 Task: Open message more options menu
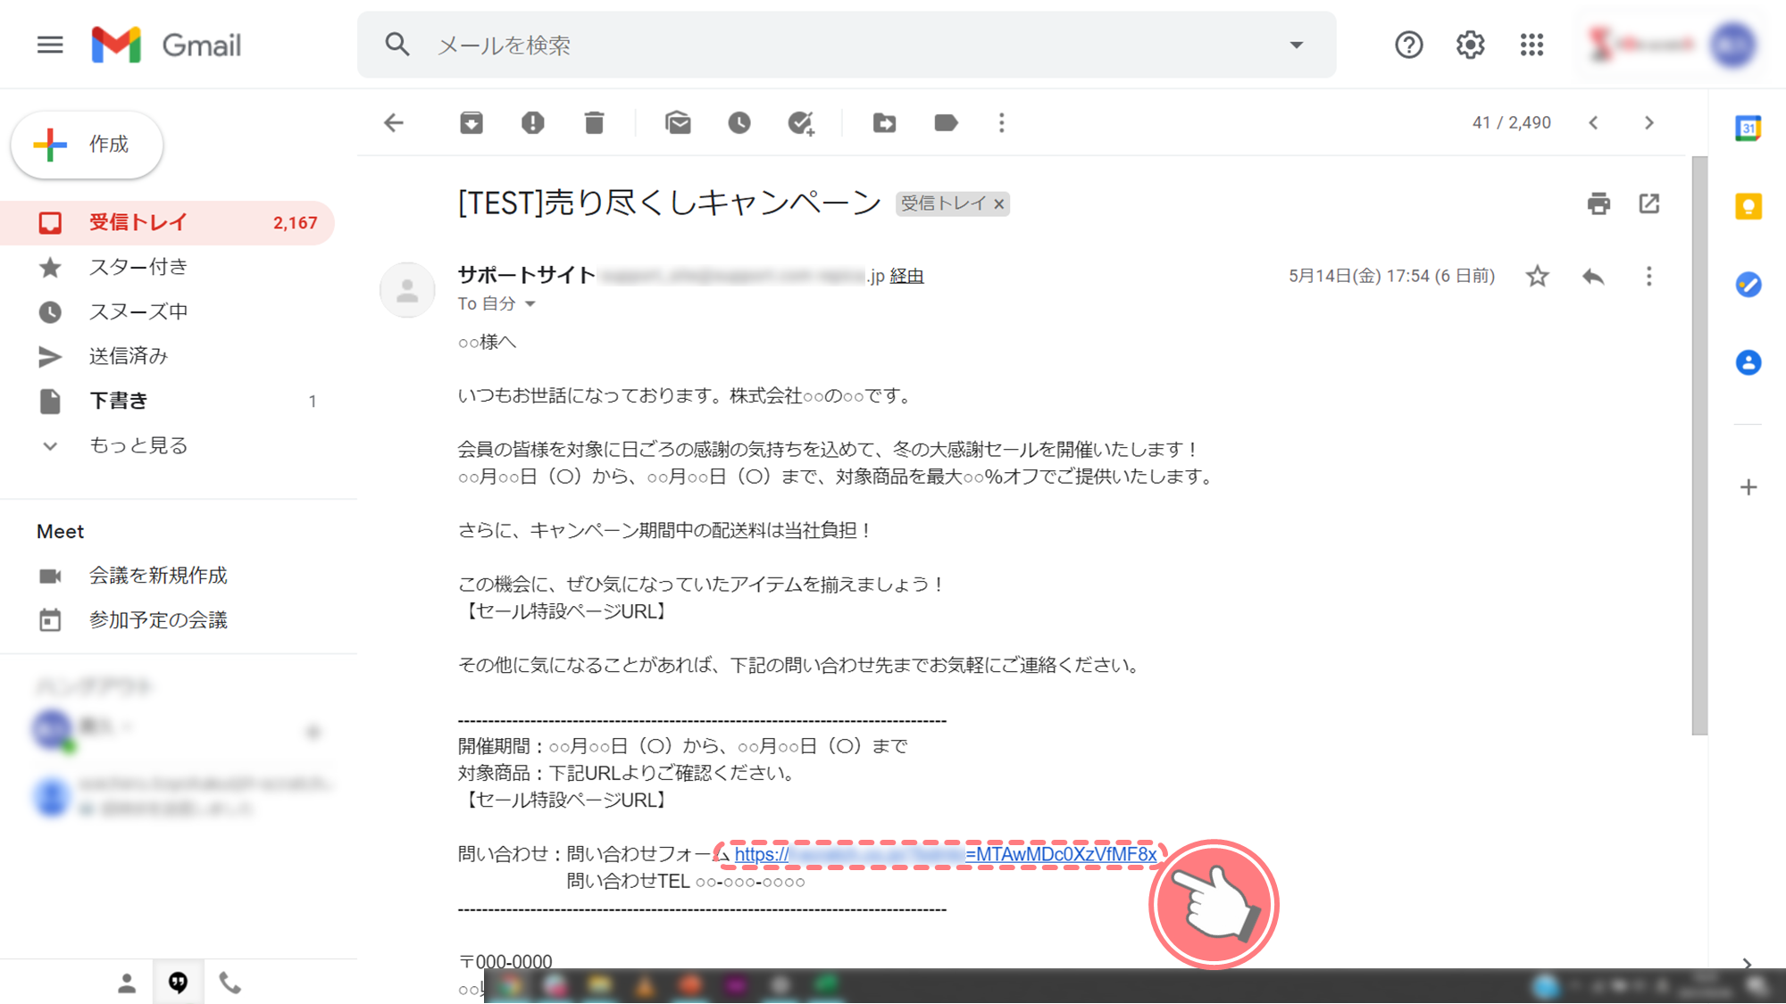click(x=1648, y=277)
